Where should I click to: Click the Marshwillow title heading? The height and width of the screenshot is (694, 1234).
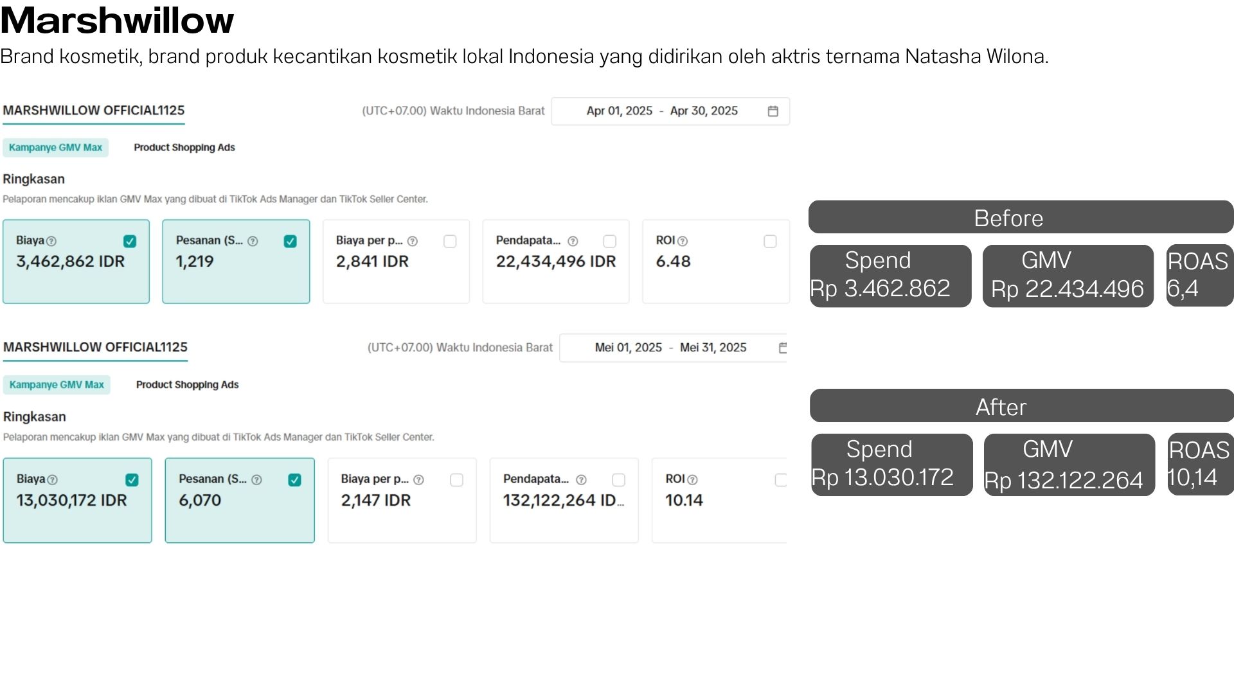117,20
